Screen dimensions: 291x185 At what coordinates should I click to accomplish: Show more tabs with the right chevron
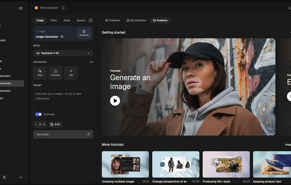[90, 20]
